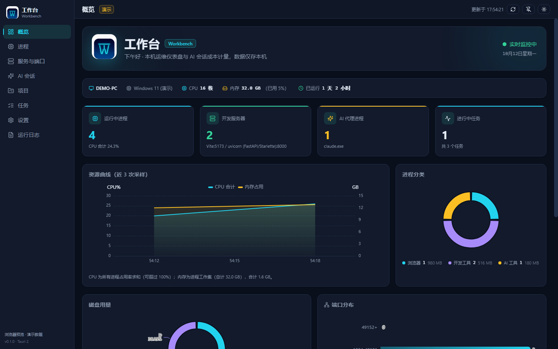Open the 项目 projects page in the sidebar

coord(37,91)
